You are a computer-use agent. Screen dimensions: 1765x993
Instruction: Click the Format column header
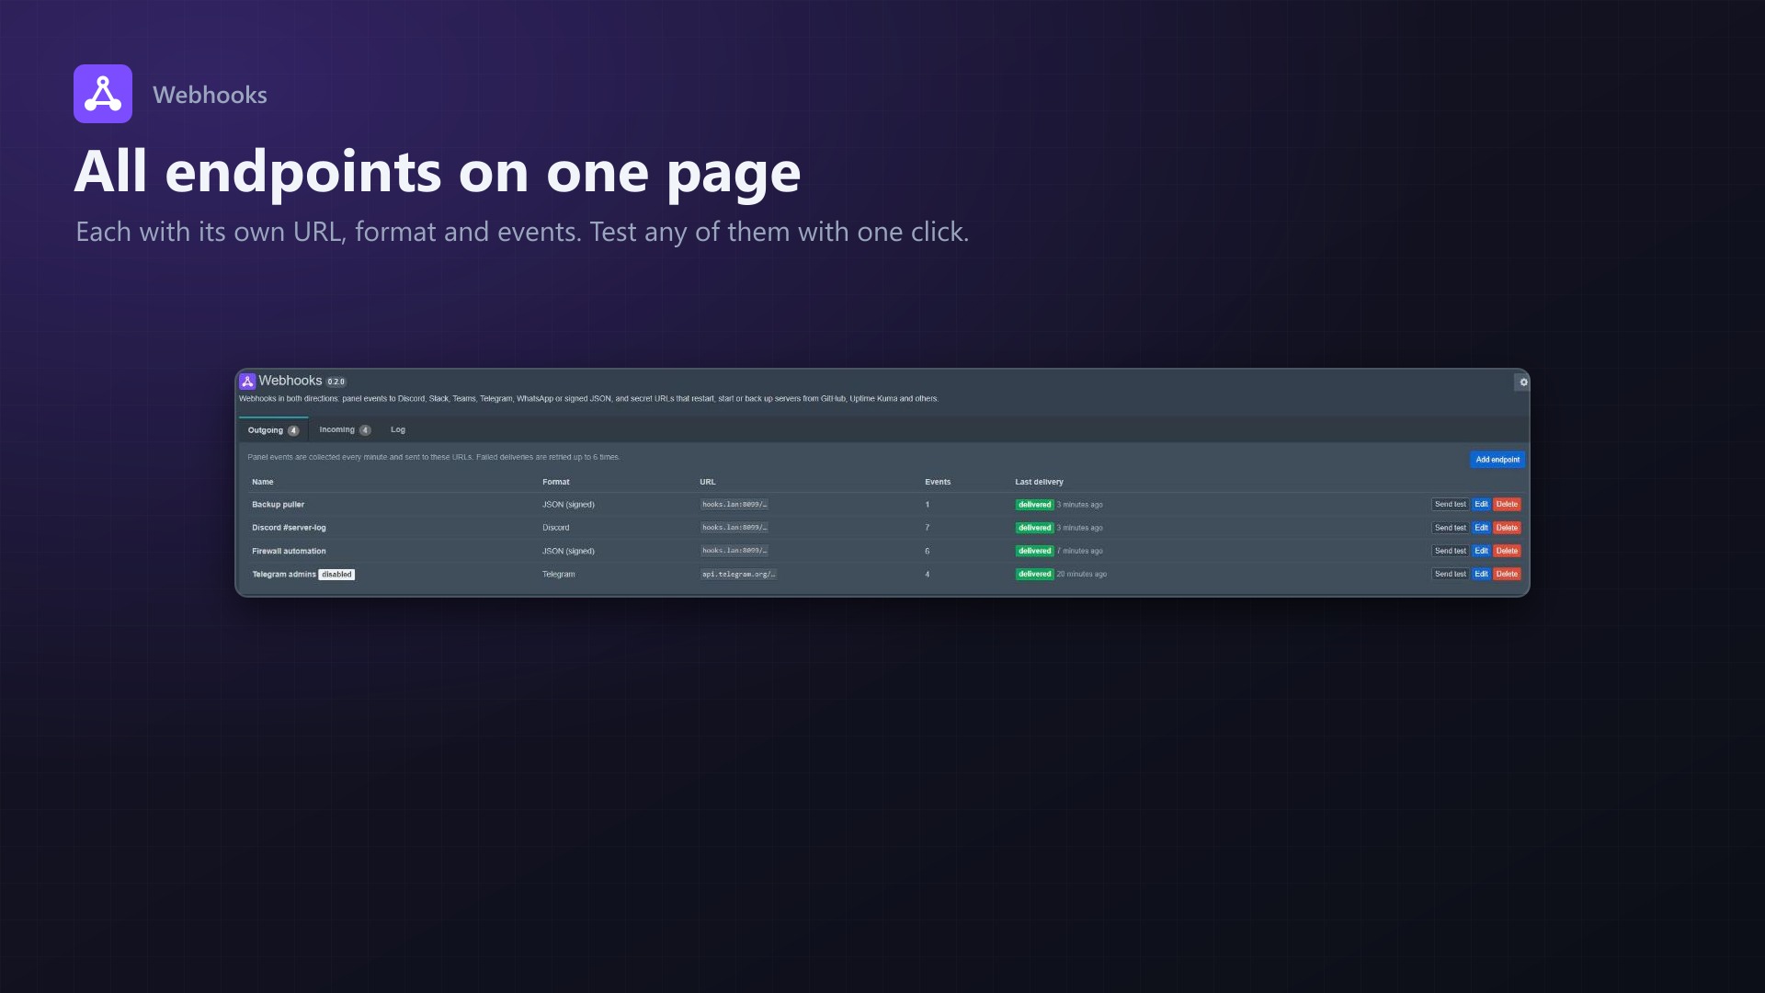coord(555,482)
